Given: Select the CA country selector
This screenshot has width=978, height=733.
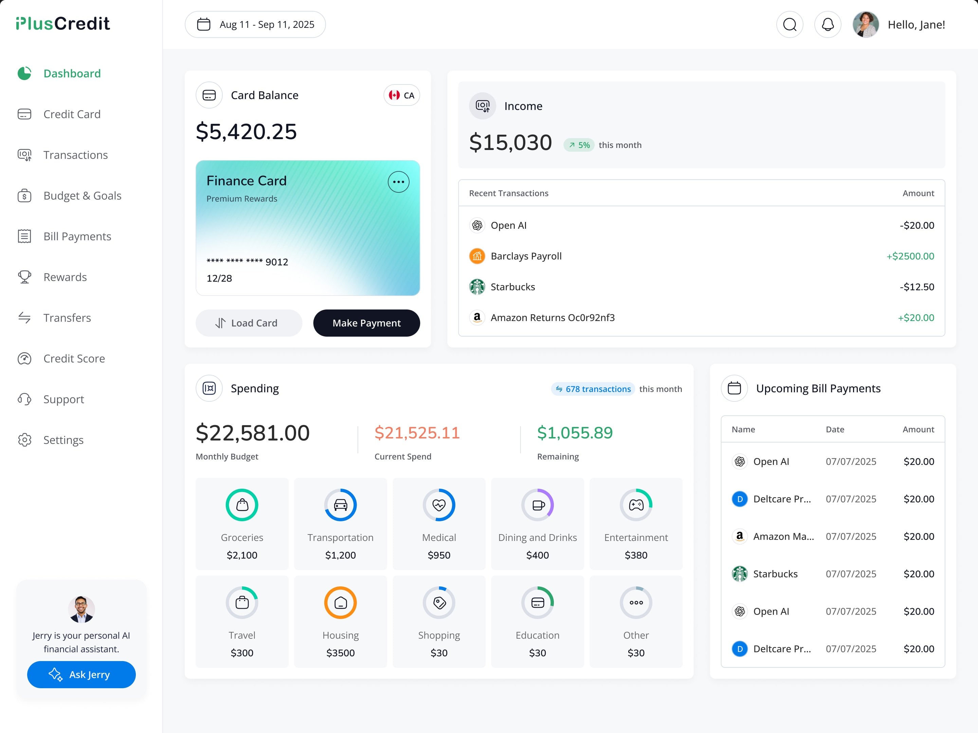Looking at the screenshot, I should 401,95.
